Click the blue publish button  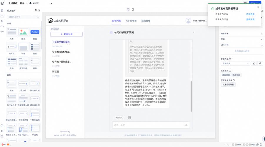[253, 3]
